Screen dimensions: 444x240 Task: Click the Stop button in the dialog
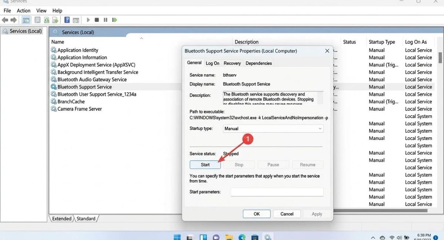pyautogui.click(x=239, y=165)
